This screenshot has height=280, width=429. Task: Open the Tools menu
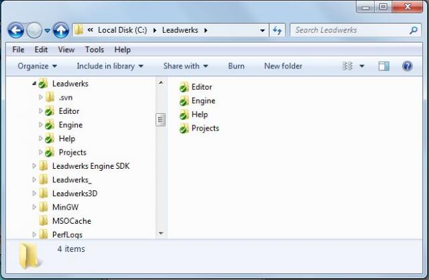point(95,50)
